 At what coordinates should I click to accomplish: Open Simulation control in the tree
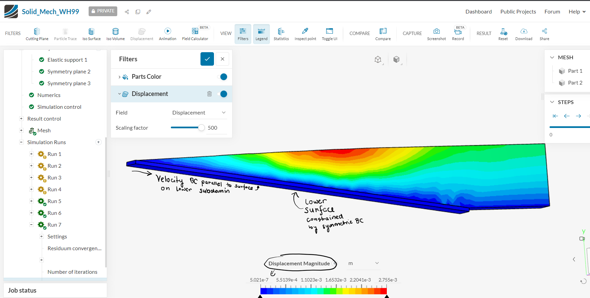coord(59,107)
